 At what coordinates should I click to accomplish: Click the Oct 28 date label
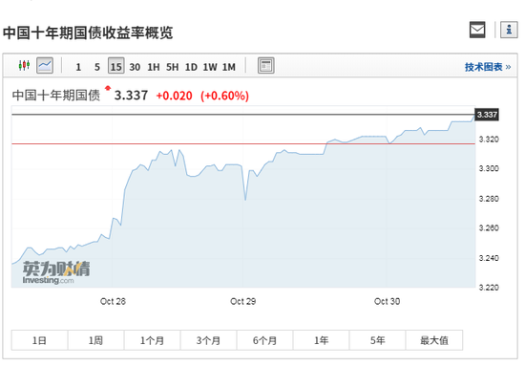113,301
